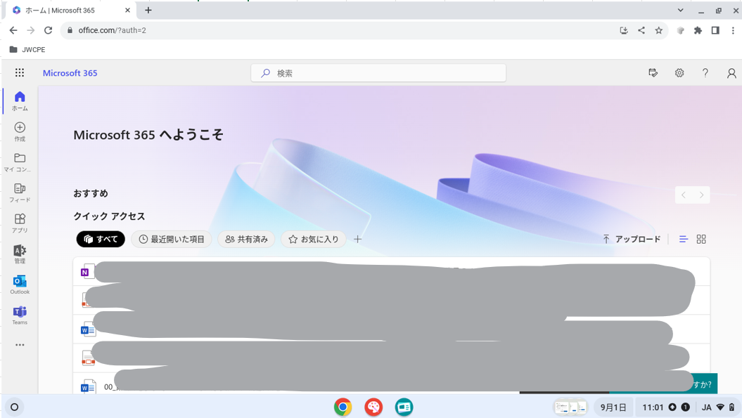Open the feedback icon next to settings gear

click(653, 73)
